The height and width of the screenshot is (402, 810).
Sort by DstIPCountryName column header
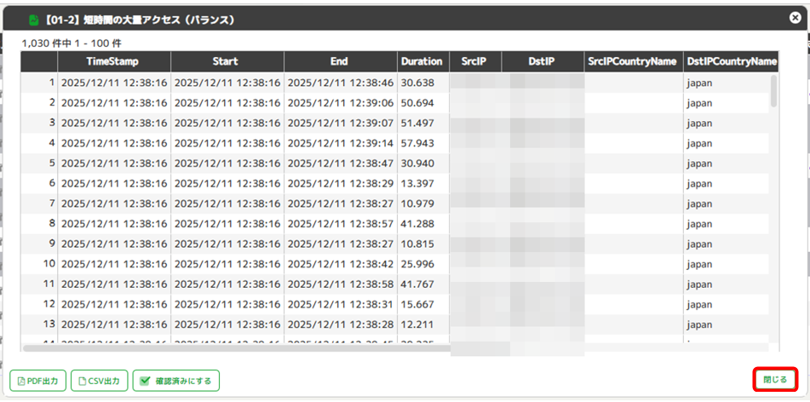point(732,61)
